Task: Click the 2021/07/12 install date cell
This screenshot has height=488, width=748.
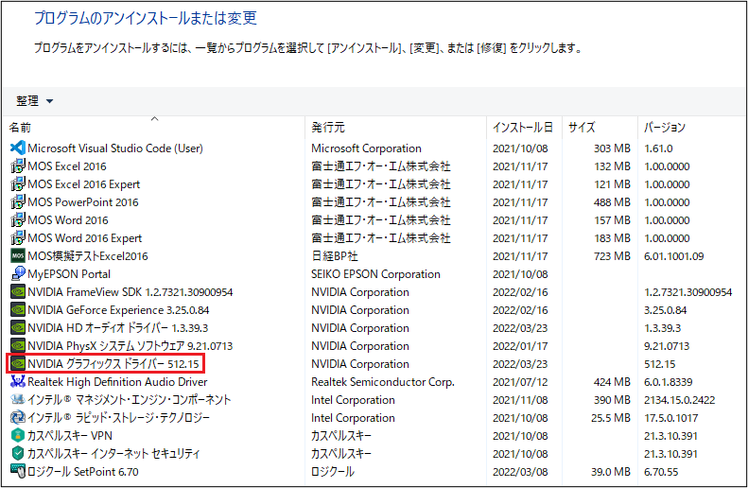Action: pos(520,382)
